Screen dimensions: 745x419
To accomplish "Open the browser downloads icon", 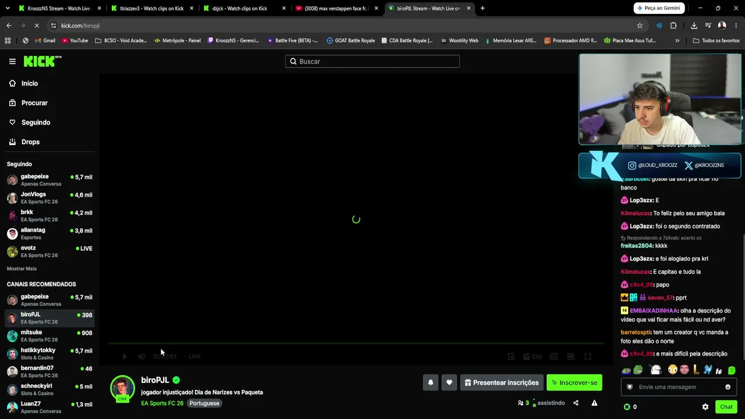I will tap(694, 26).
